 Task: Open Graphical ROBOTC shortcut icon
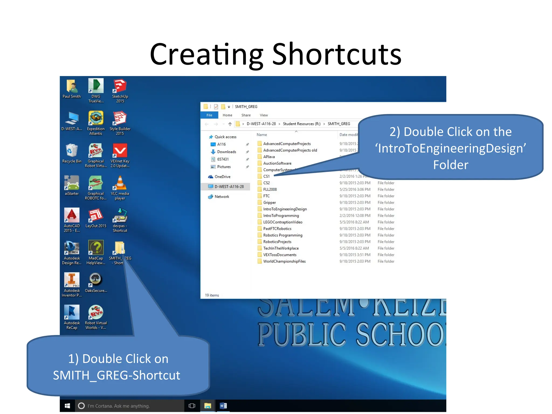pos(96,188)
